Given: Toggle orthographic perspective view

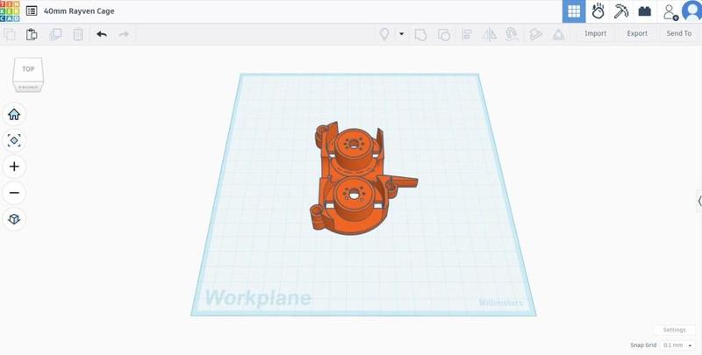Looking at the screenshot, I should pos(14,219).
